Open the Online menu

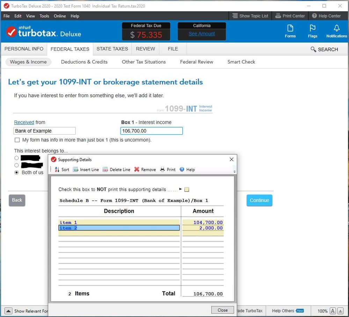coord(60,16)
